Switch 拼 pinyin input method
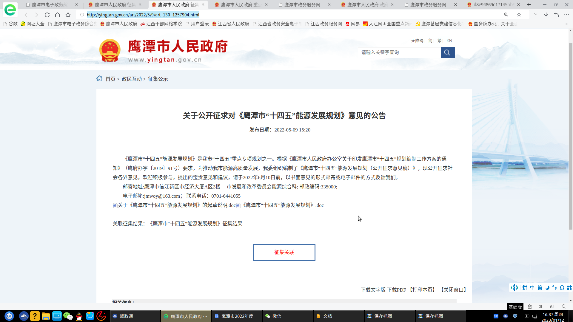 coord(525,288)
